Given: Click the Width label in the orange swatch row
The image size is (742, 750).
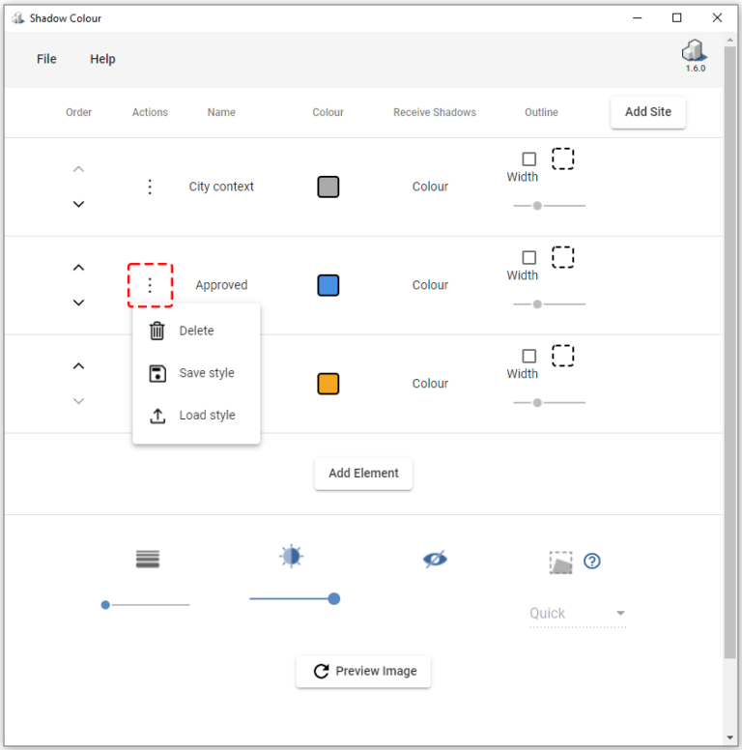Looking at the screenshot, I should click(x=522, y=374).
